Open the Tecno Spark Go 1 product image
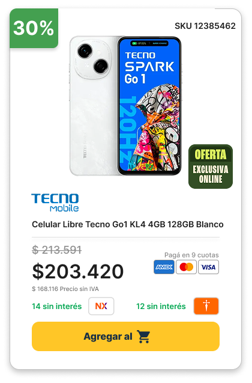The width and height of the screenshot is (252, 383). (x=125, y=106)
